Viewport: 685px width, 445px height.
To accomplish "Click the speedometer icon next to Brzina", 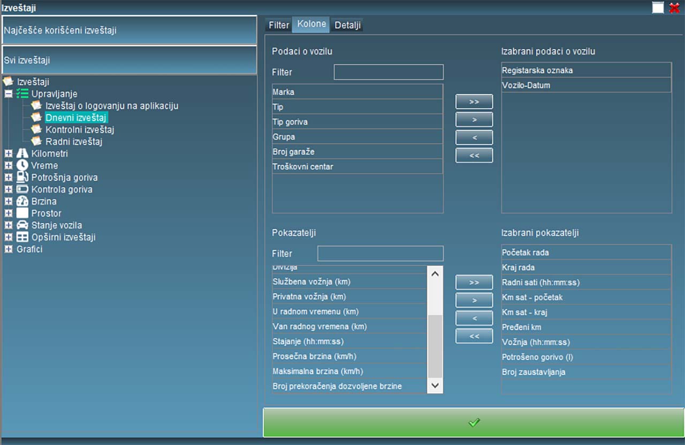I will pyautogui.click(x=22, y=202).
